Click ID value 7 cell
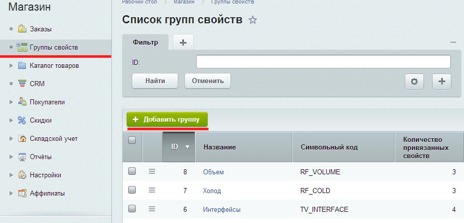This screenshot has height=223, width=464. pos(185,191)
